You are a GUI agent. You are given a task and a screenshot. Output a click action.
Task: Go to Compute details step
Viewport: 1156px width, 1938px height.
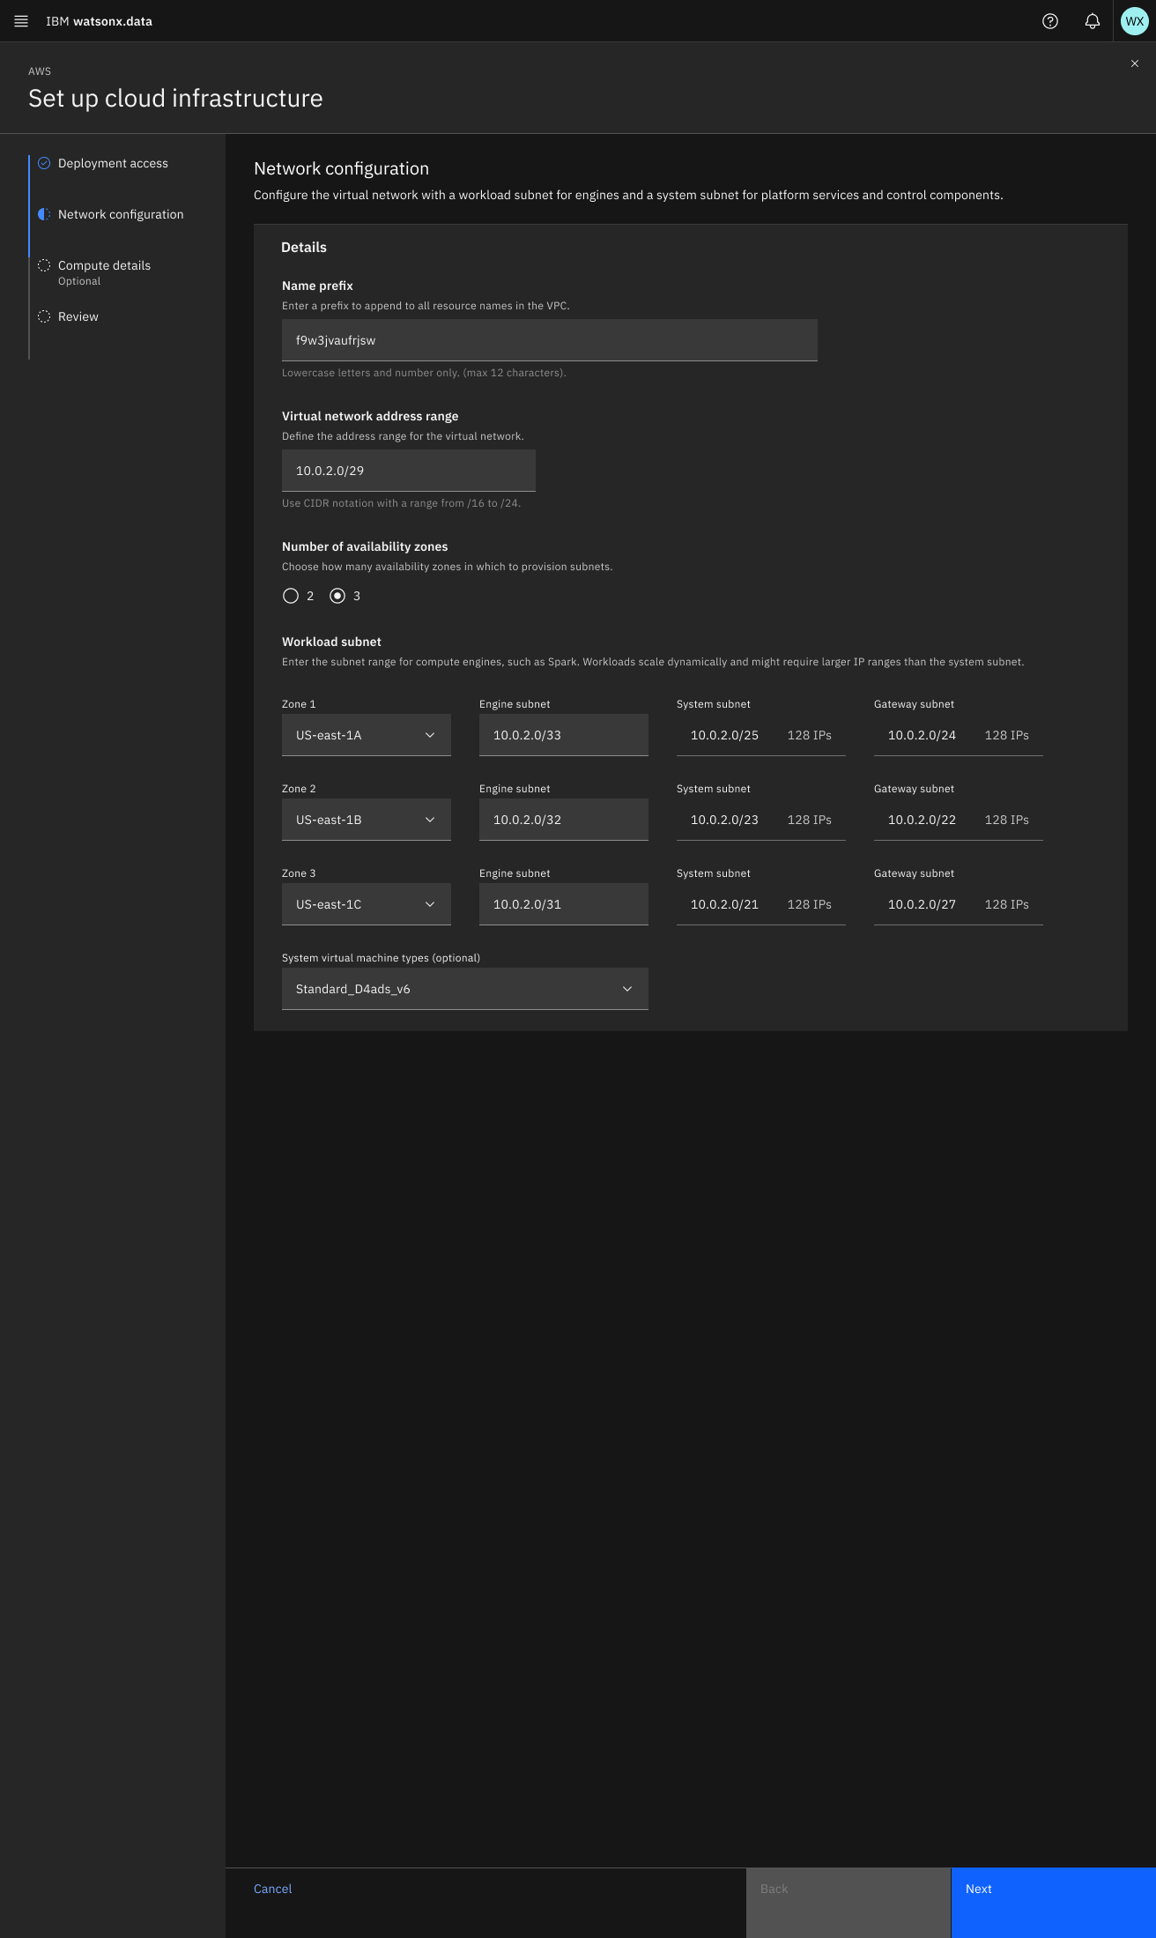tap(104, 265)
